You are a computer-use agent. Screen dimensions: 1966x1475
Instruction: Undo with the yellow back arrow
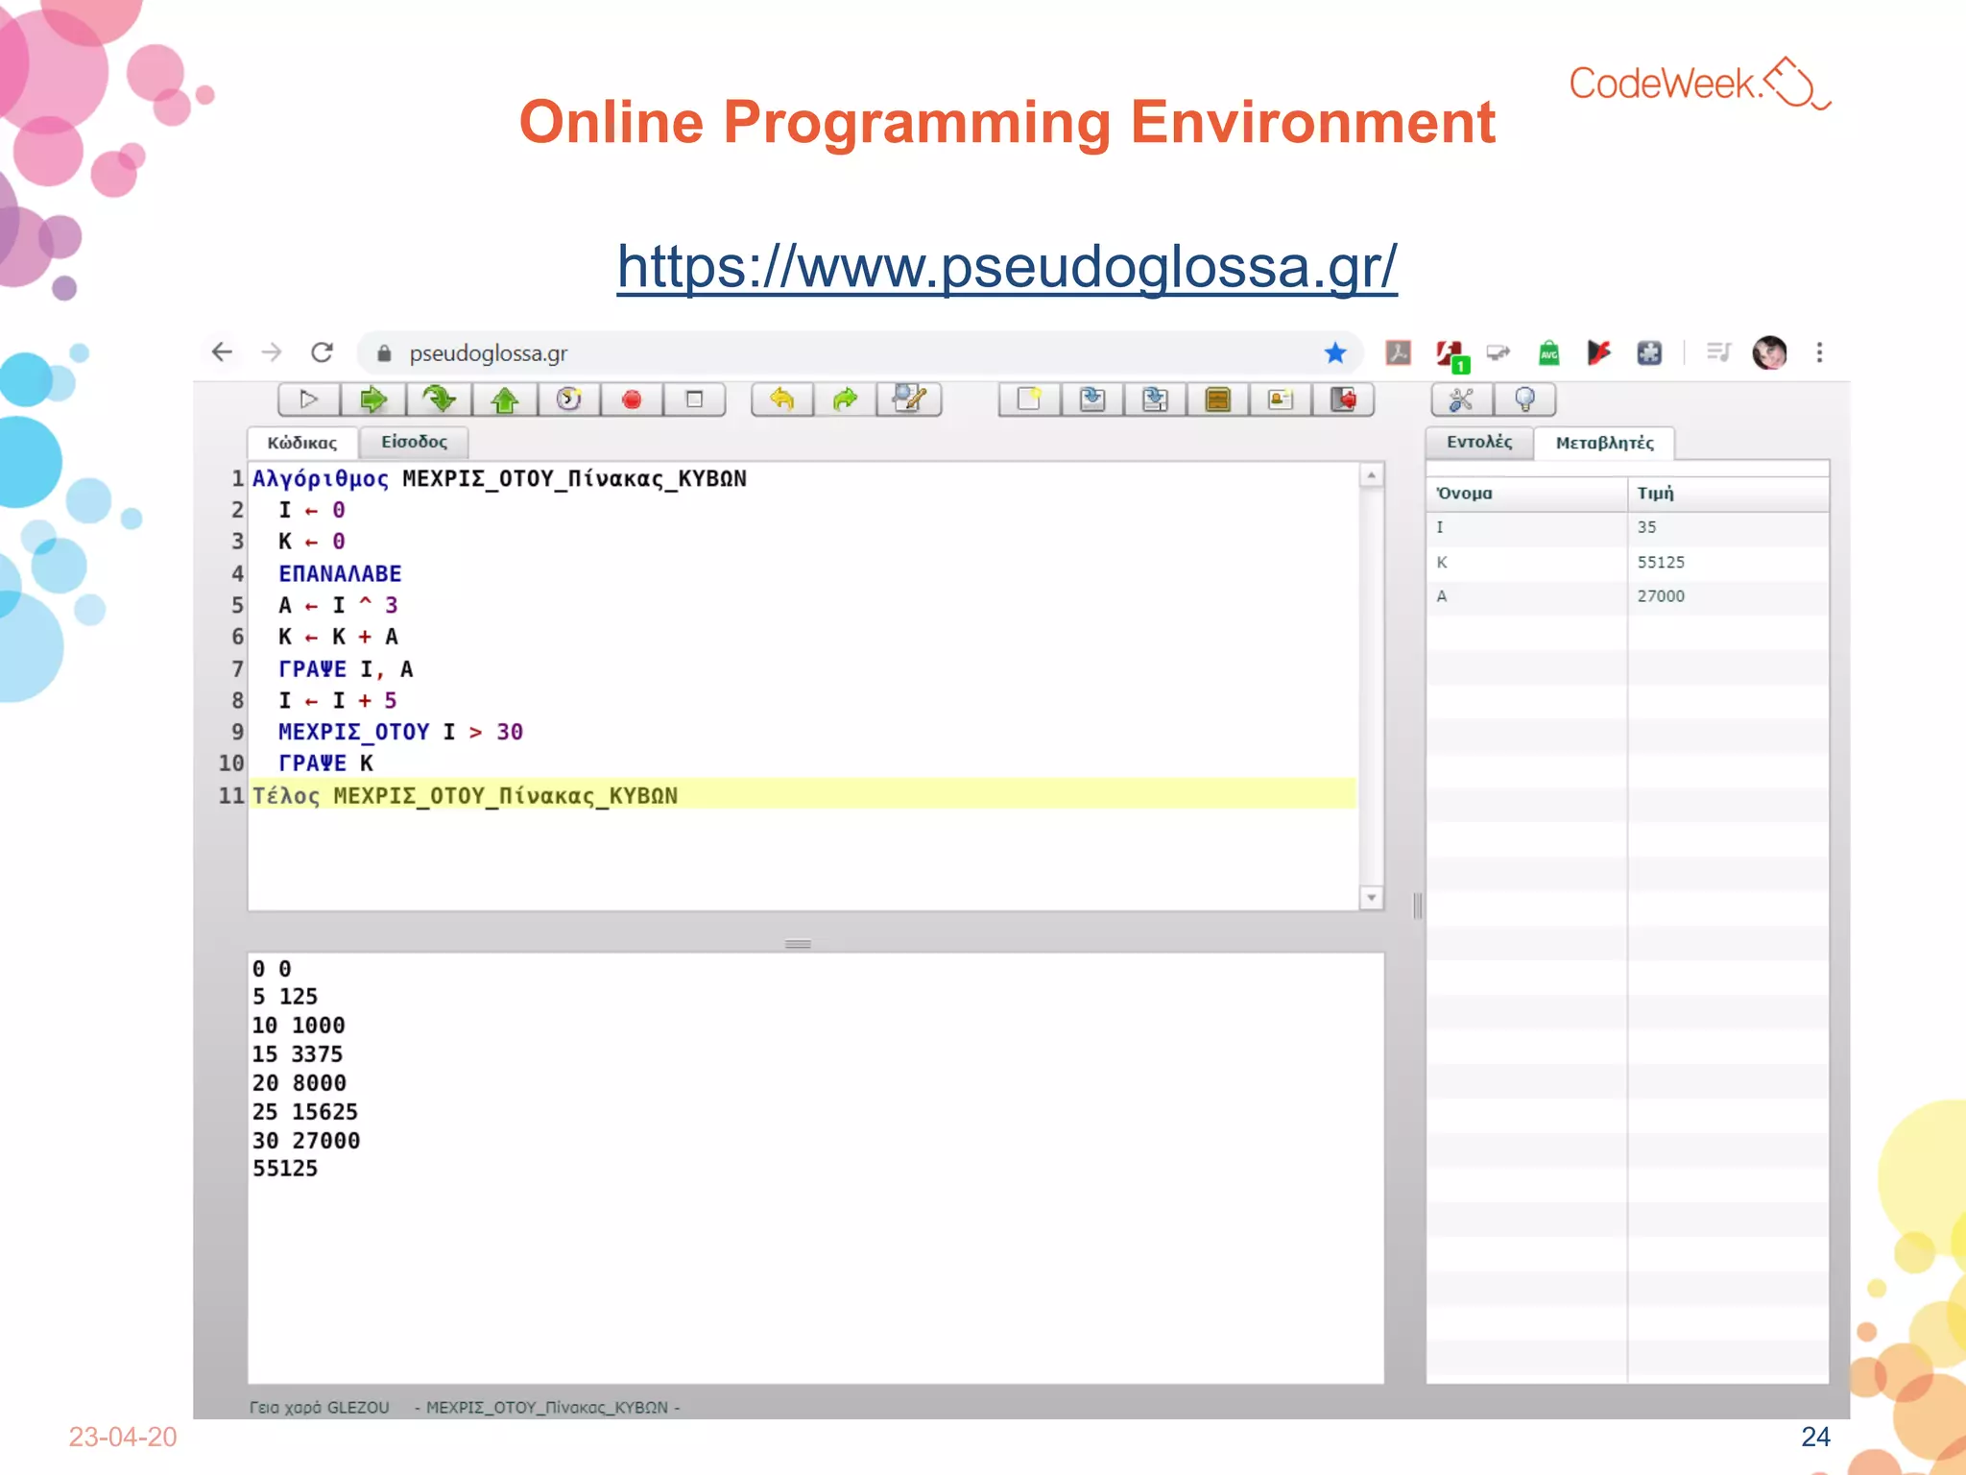click(782, 399)
